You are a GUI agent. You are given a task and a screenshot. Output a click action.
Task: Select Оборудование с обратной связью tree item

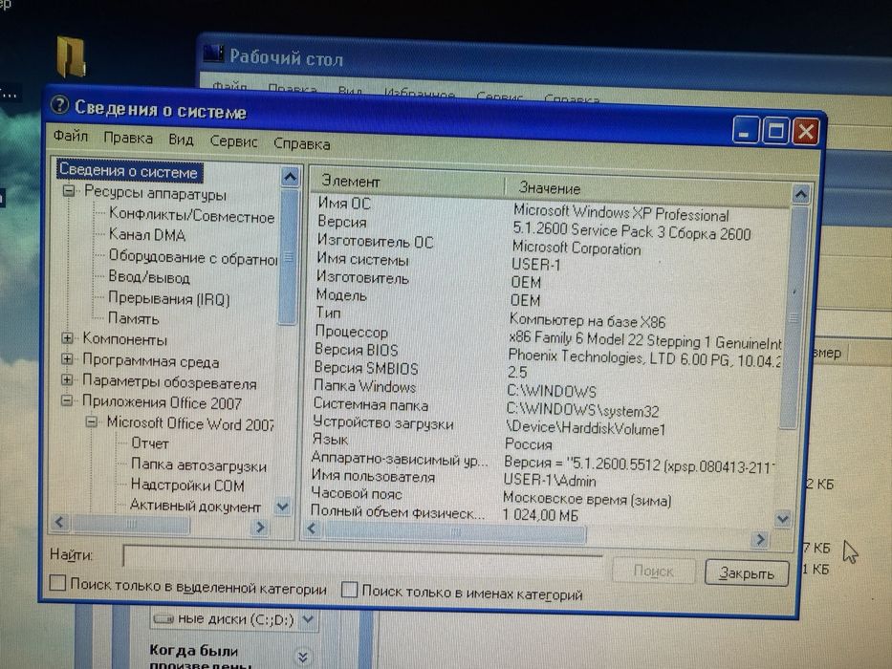click(193, 257)
